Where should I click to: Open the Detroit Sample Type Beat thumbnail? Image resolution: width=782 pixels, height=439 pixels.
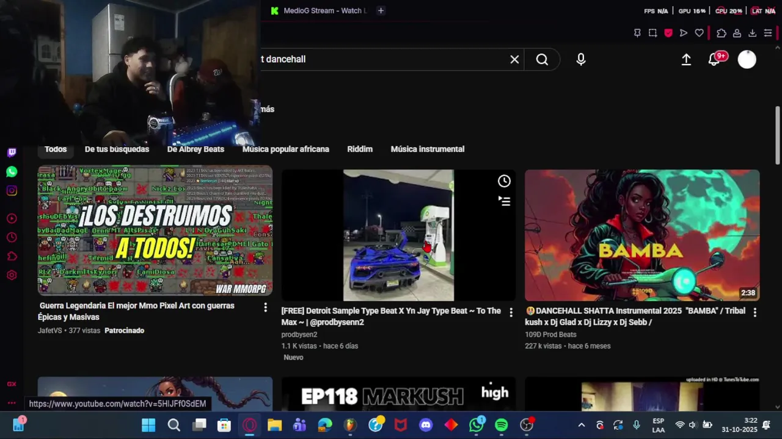point(398,235)
